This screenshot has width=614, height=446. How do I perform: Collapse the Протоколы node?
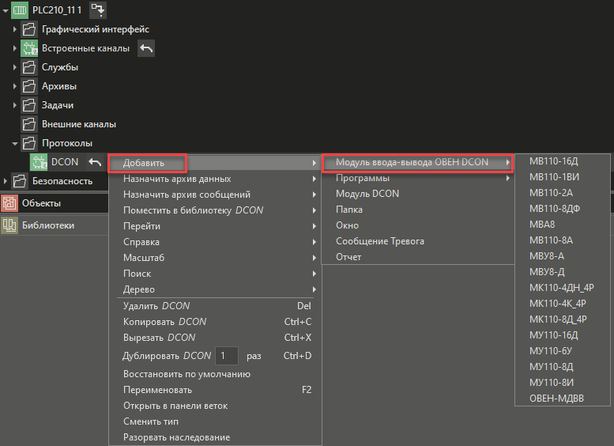(15, 144)
